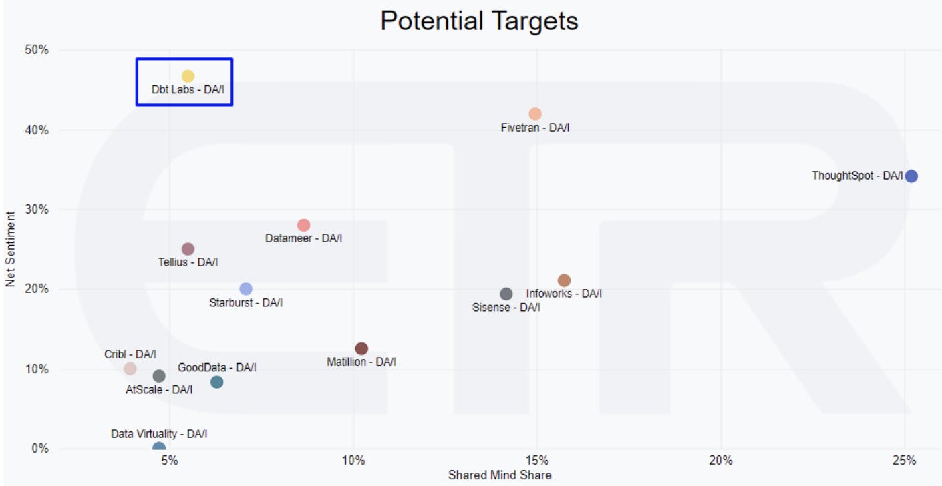Click the Dbt Labs yellow data point

[x=188, y=76]
